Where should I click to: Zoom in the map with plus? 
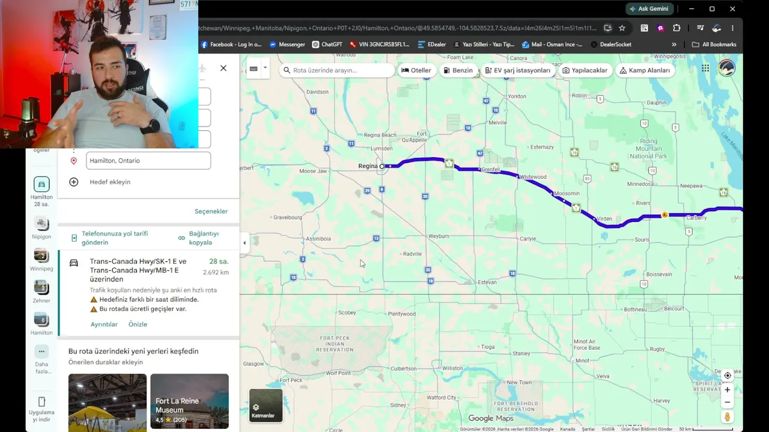tap(727, 390)
